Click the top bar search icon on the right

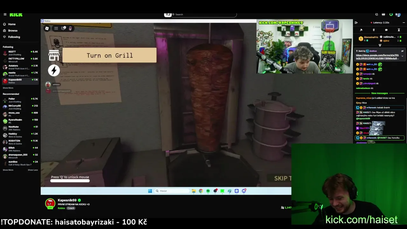[376, 14]
